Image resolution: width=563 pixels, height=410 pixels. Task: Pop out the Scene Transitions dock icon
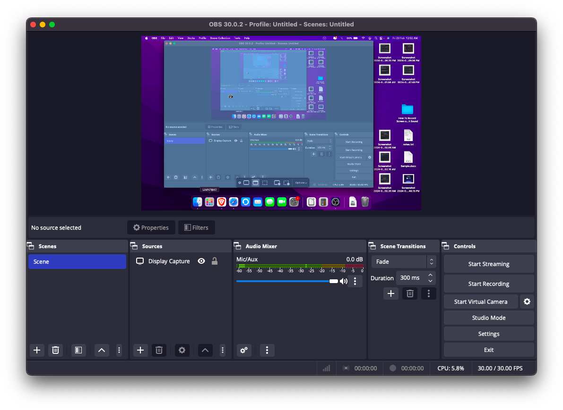coord(372,246)
